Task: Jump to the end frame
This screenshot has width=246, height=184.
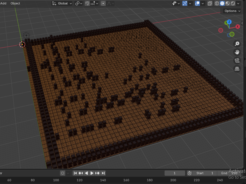Action: click(x=103, y=173)
